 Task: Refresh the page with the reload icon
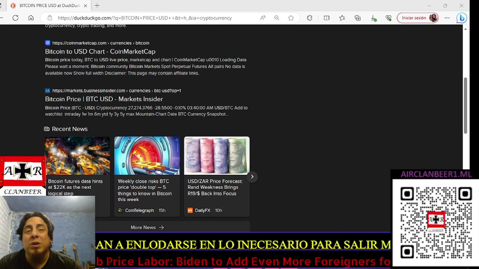(15, 18)
